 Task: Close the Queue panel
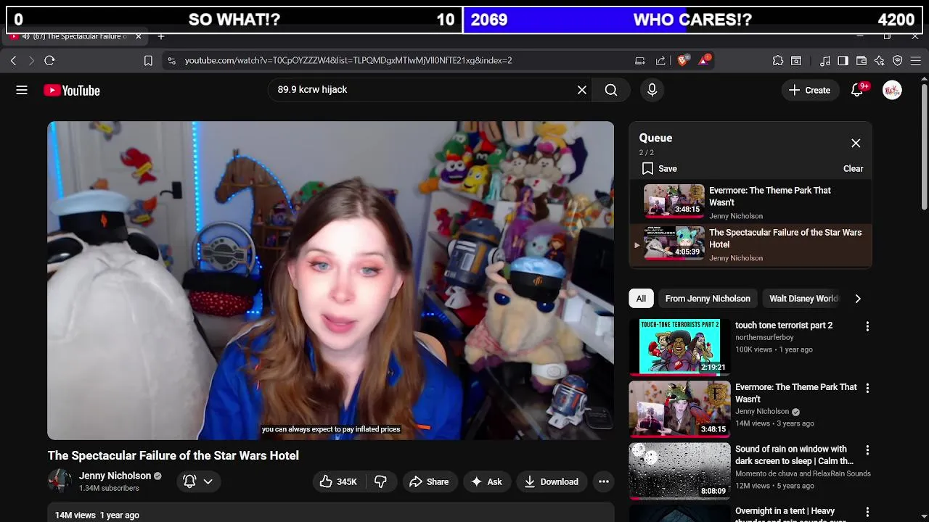tap(856, 143)
